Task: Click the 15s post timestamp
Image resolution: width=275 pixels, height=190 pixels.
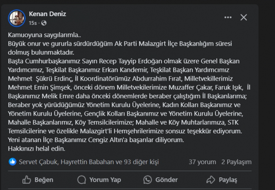Action: click(33, 23)
